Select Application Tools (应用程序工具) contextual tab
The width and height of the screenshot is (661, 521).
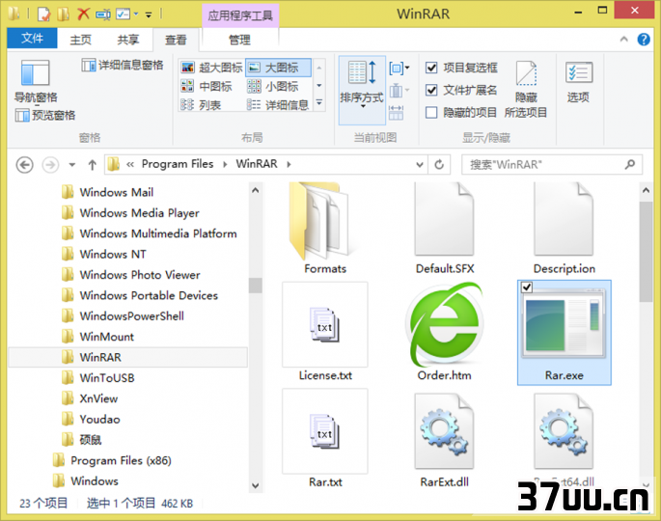(x=240, y=15)
